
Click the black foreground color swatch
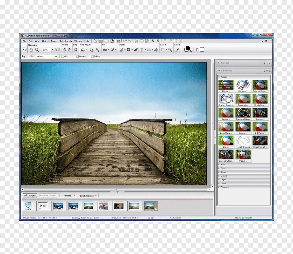tap(187, 49)
